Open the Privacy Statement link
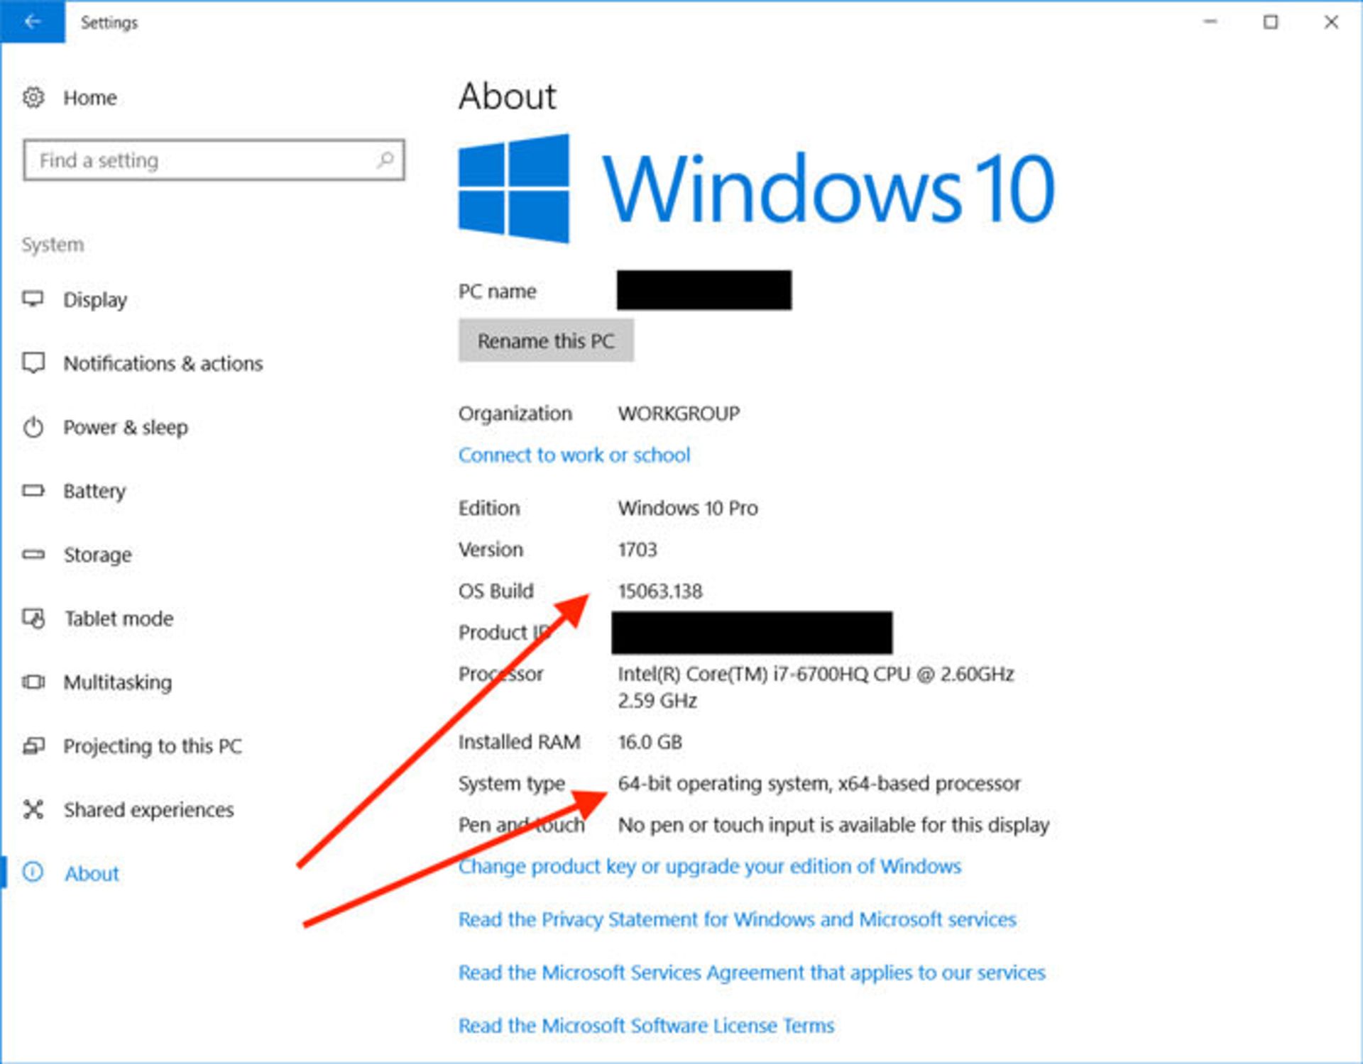1363x1064 pixels. (737, 919)
